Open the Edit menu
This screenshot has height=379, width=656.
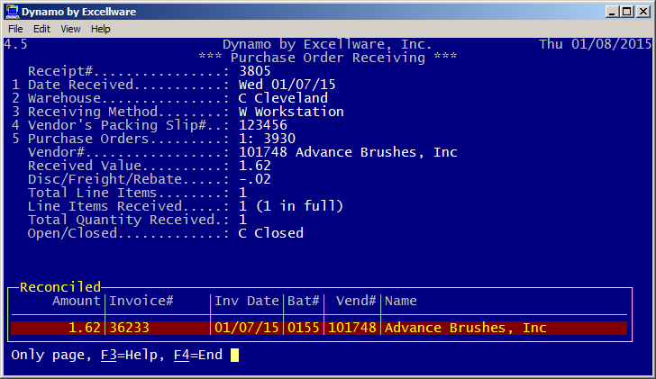click(41, 29)
